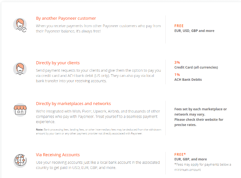Click the EUR, GBP, and more text

click(191, 159)
